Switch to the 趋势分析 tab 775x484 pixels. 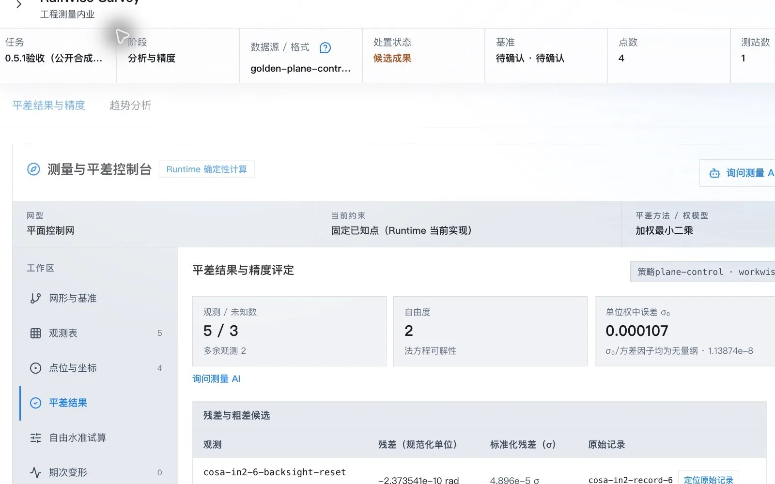130,105
